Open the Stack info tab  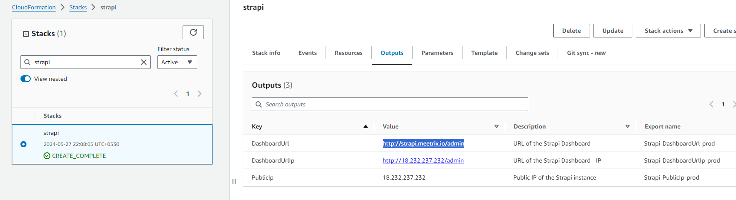click(266, 53)
